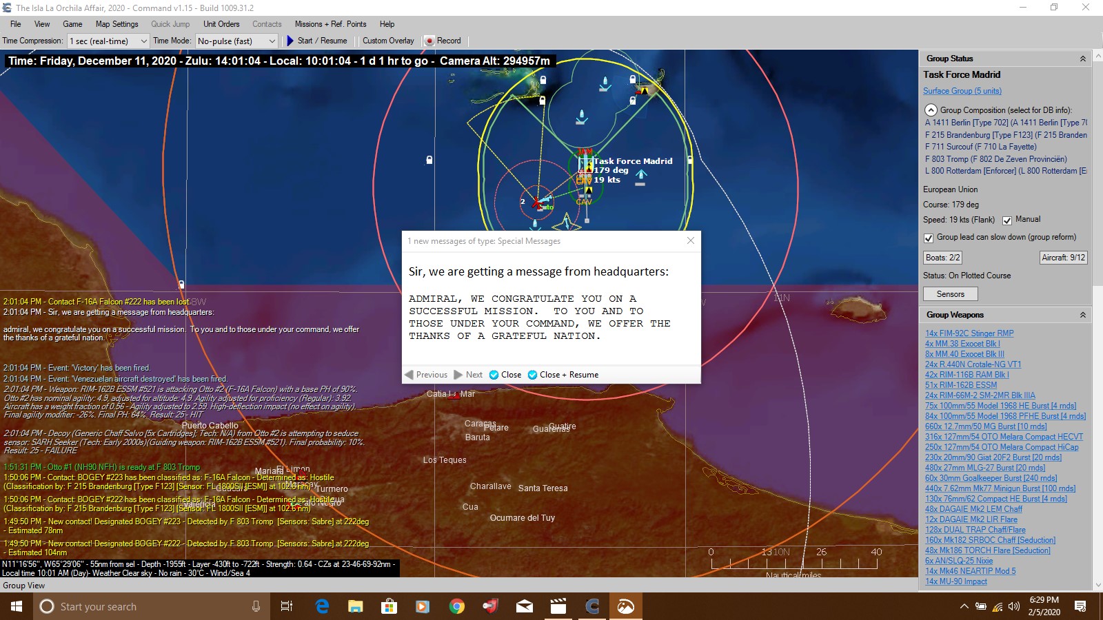Click the Windows search box
This screenshot has width=1103, height=620.
(152, 606)
